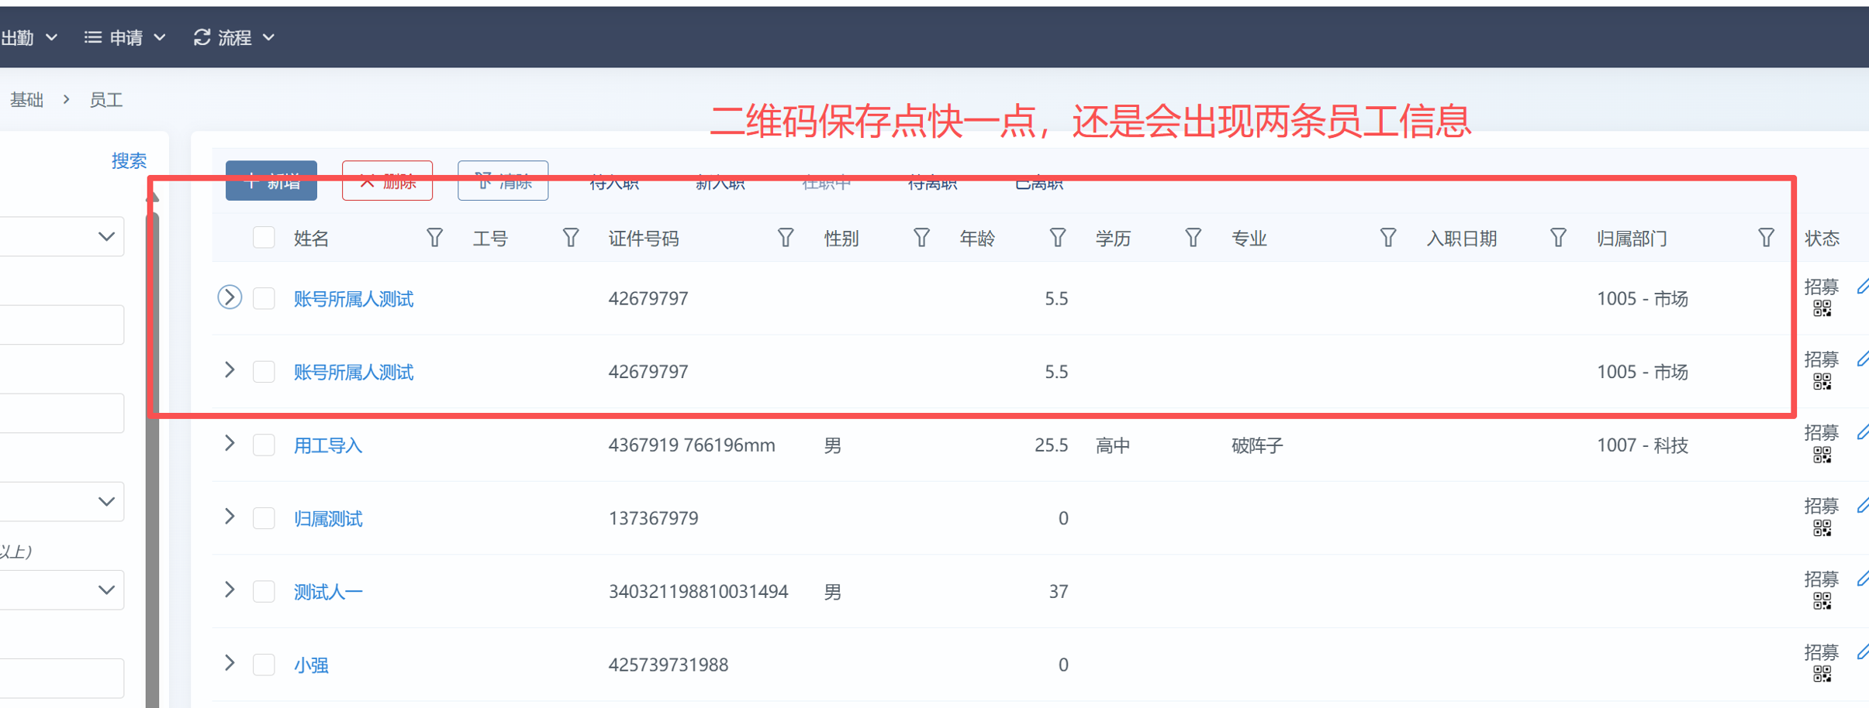This screenshot has width=1869, height=708.
Task: Open QR code for 测试人一 row
Action: 1822,601
